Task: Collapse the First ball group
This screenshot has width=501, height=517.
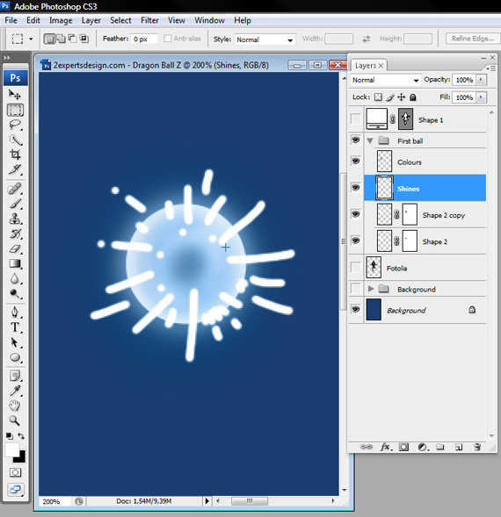Action: click(x=370, y=141)
